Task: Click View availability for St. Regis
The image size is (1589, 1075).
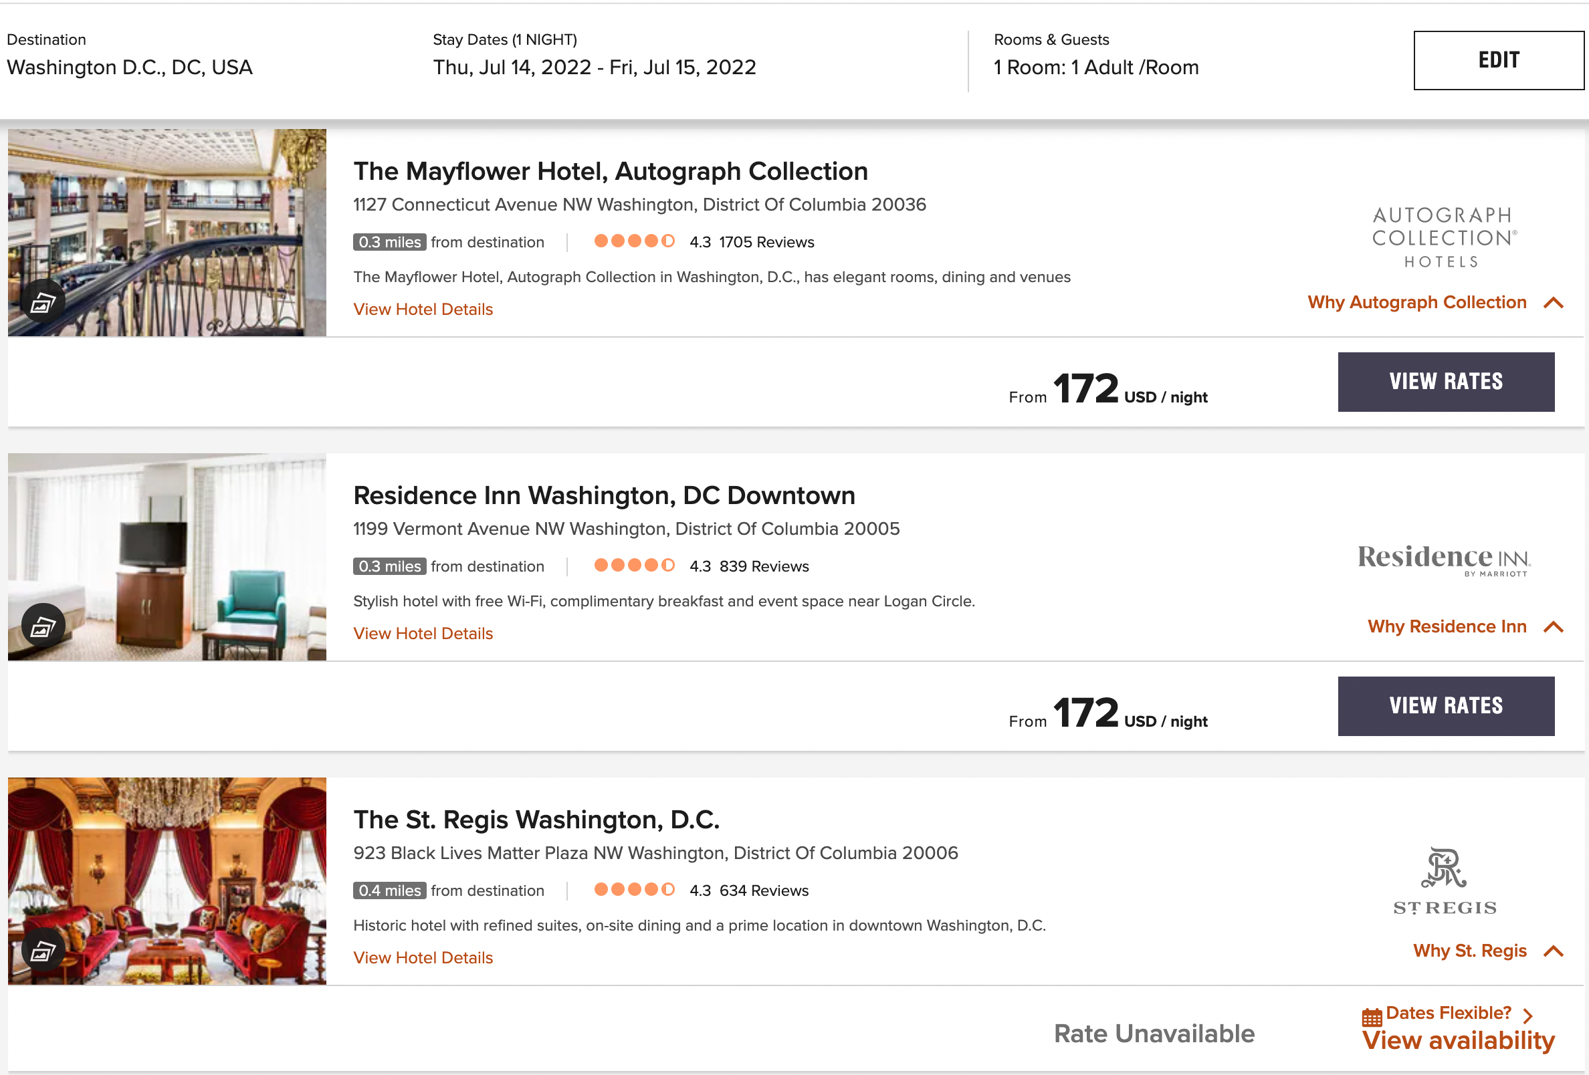Action: 1458,1041
